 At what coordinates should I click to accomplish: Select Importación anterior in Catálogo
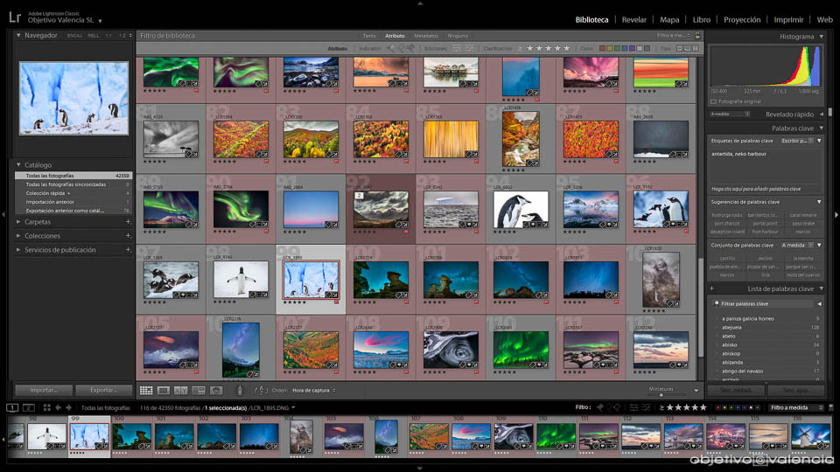[x=73, y=202]
